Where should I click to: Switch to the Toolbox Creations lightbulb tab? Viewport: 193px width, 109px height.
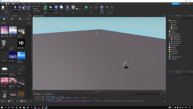tap(28, 19)
